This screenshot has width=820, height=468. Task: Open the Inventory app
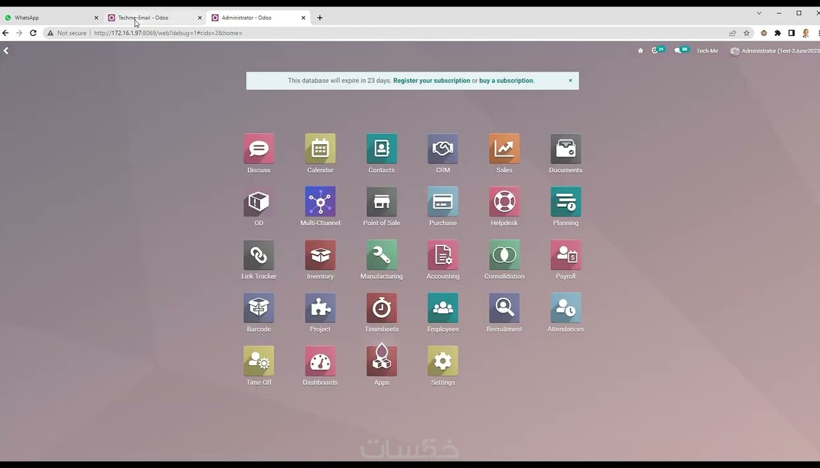[x=320, y=255]
